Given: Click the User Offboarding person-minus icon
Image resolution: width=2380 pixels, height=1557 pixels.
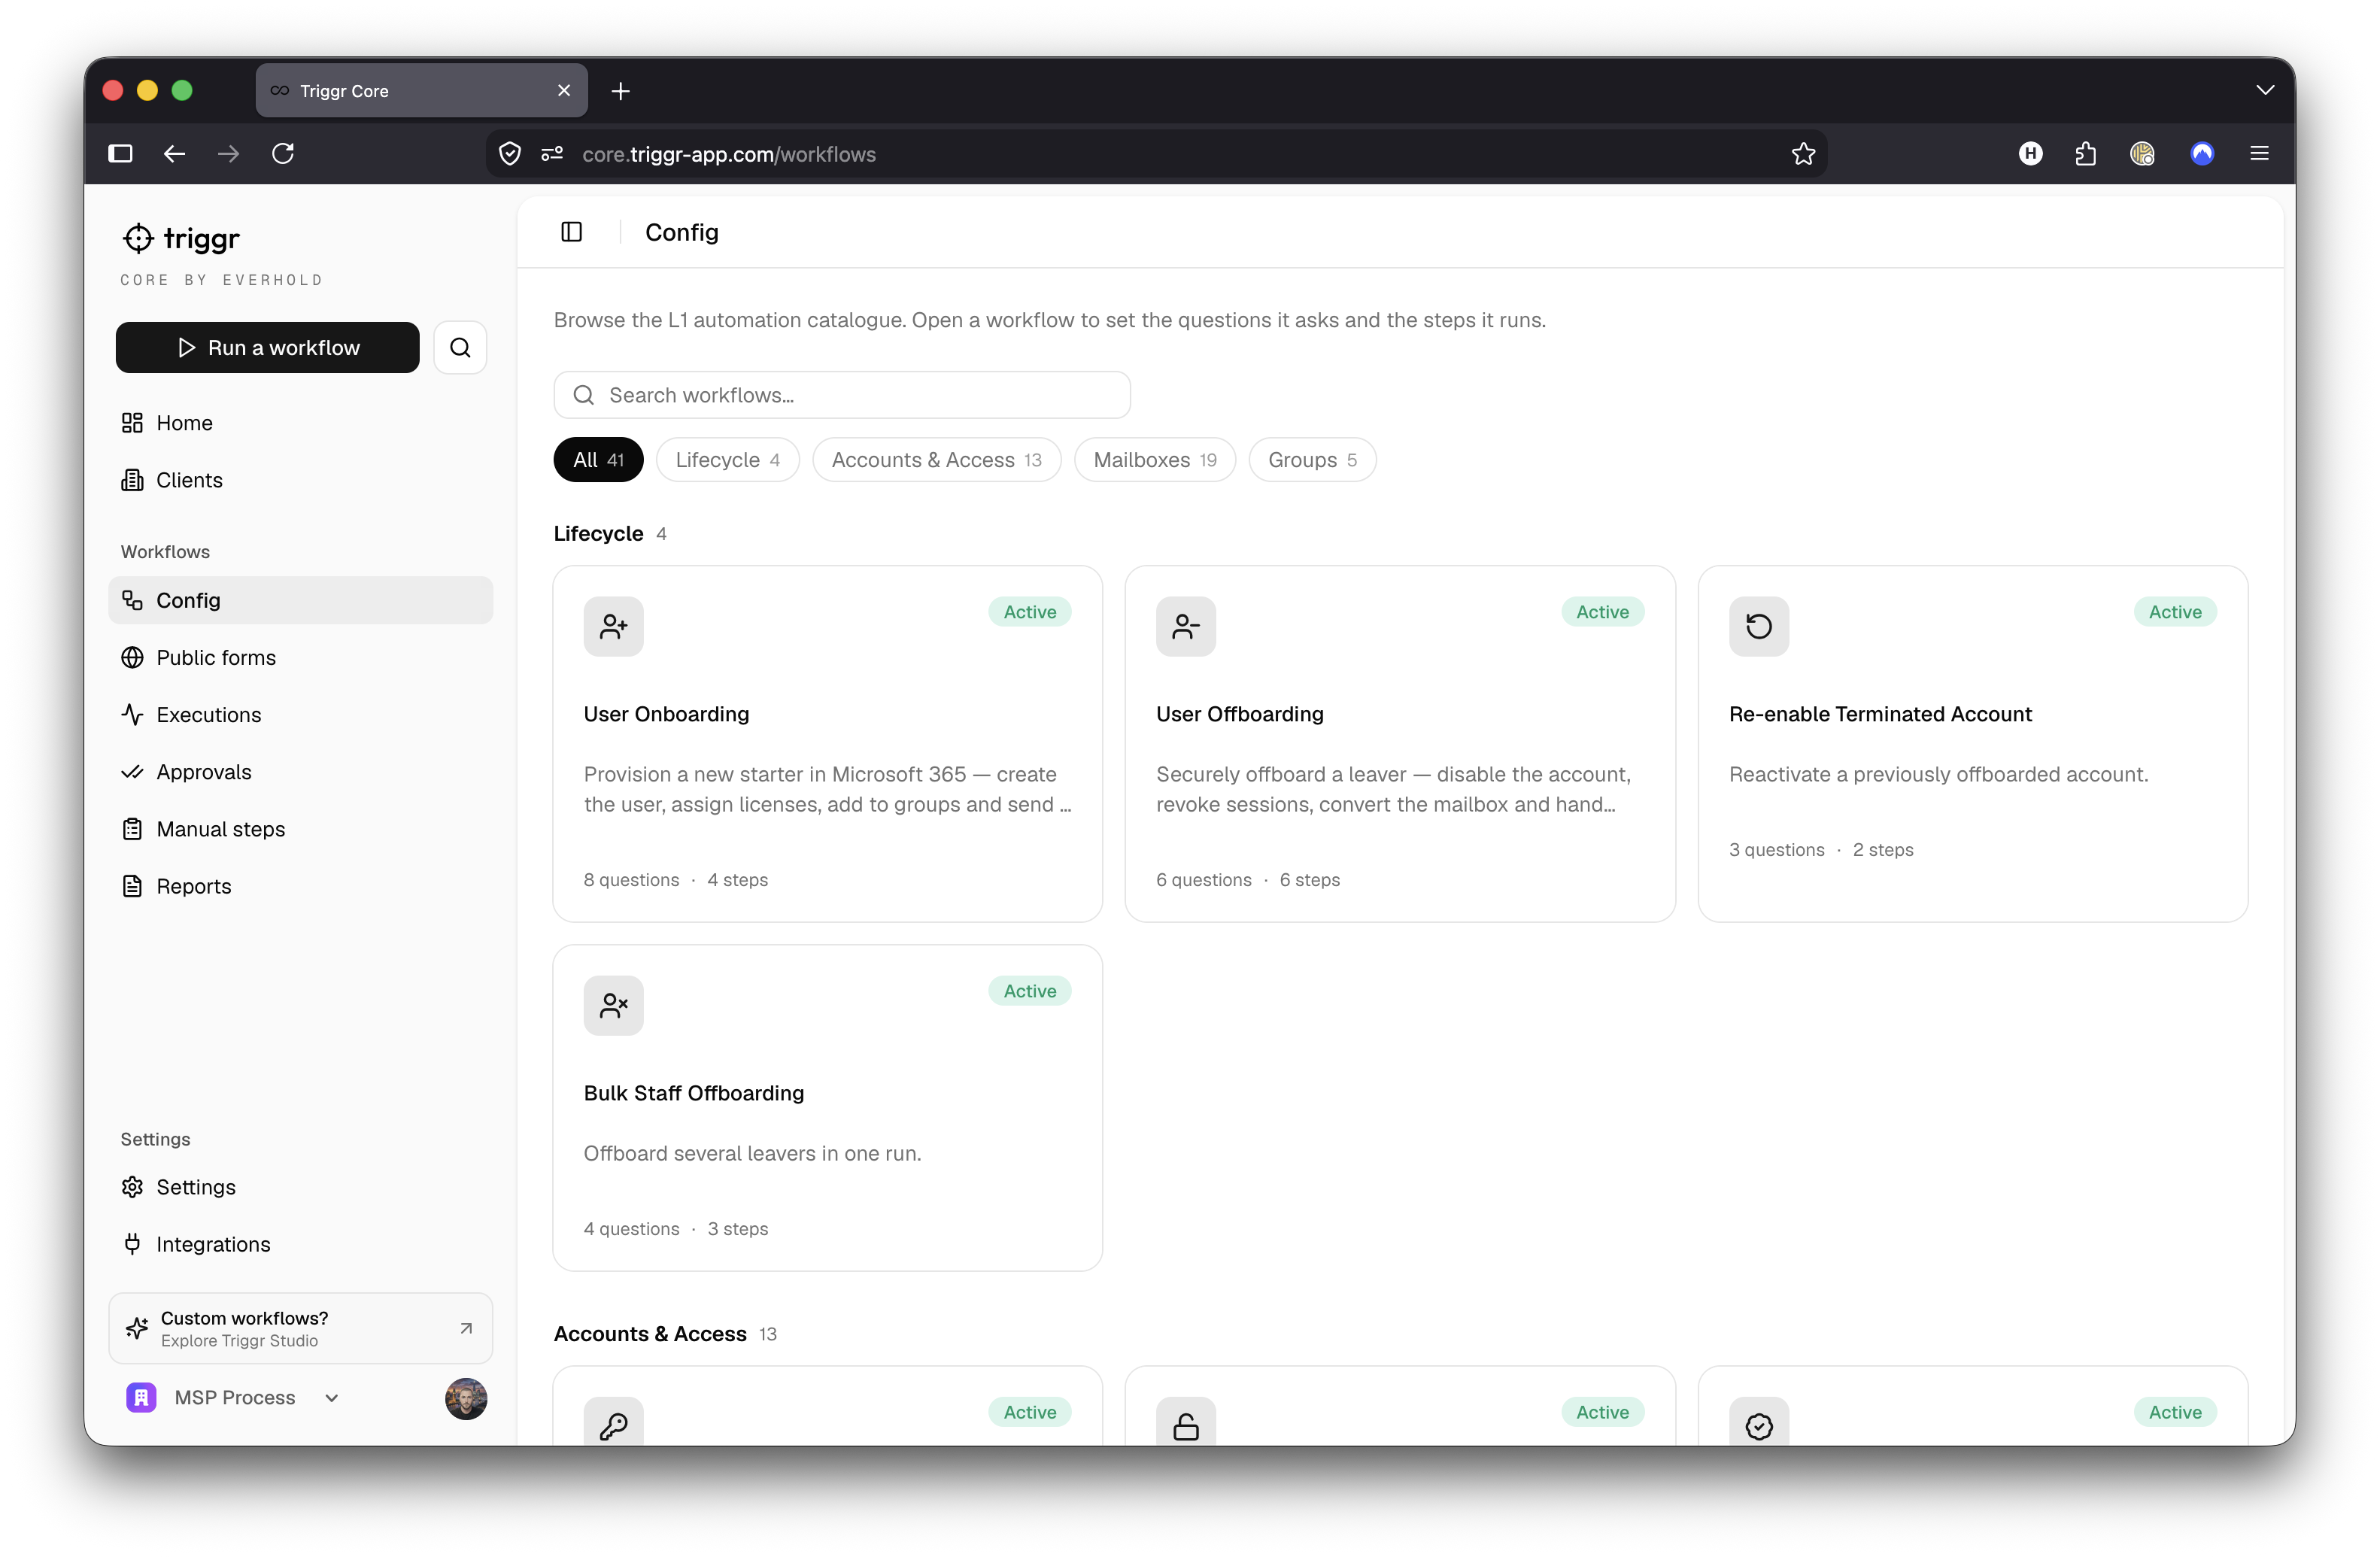Looking at the screenshot, I should tap(1186, 626).
